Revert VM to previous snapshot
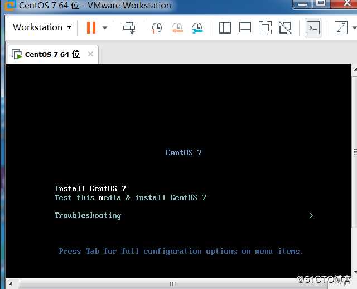This screenshot has height=289, width=357. pyautogui.click(x=177, y=28)
